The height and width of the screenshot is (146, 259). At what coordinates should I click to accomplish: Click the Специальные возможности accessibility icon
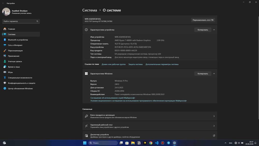[5, 78]
